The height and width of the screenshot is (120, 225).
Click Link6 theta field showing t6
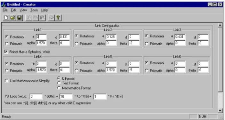point(203,70)
